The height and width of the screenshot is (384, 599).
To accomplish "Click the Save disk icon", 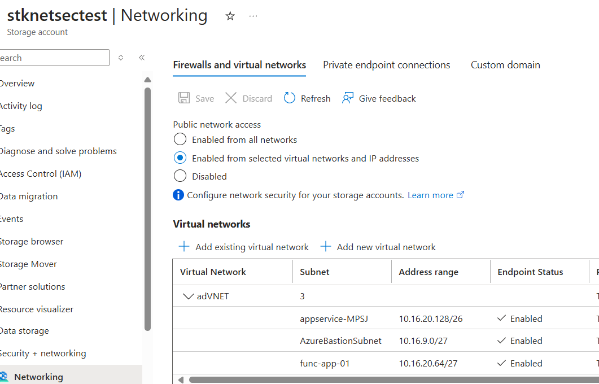I will tap(183, 98).
